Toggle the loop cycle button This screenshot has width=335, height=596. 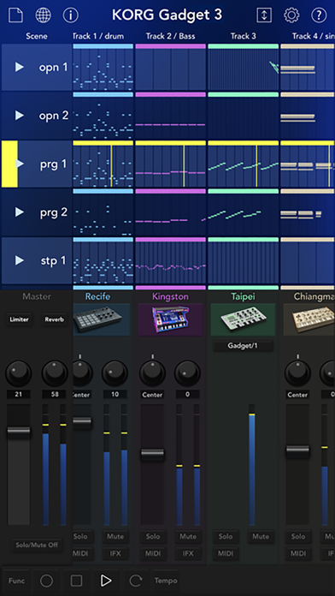[135, 581]
